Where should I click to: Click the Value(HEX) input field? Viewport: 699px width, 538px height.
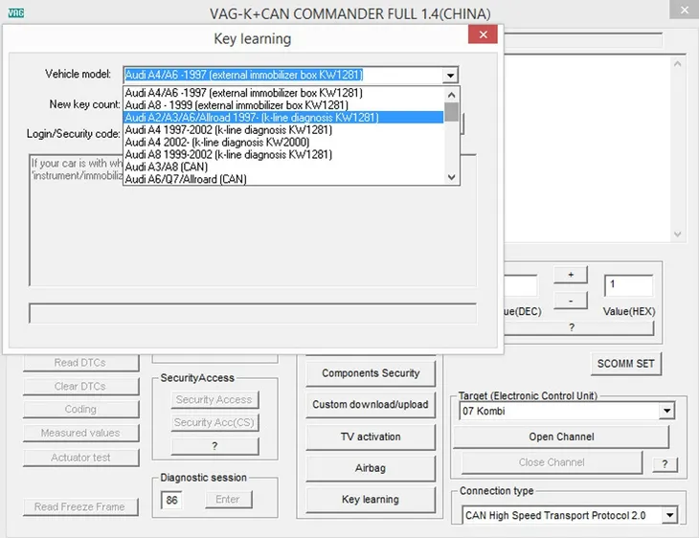click(628, 285)
